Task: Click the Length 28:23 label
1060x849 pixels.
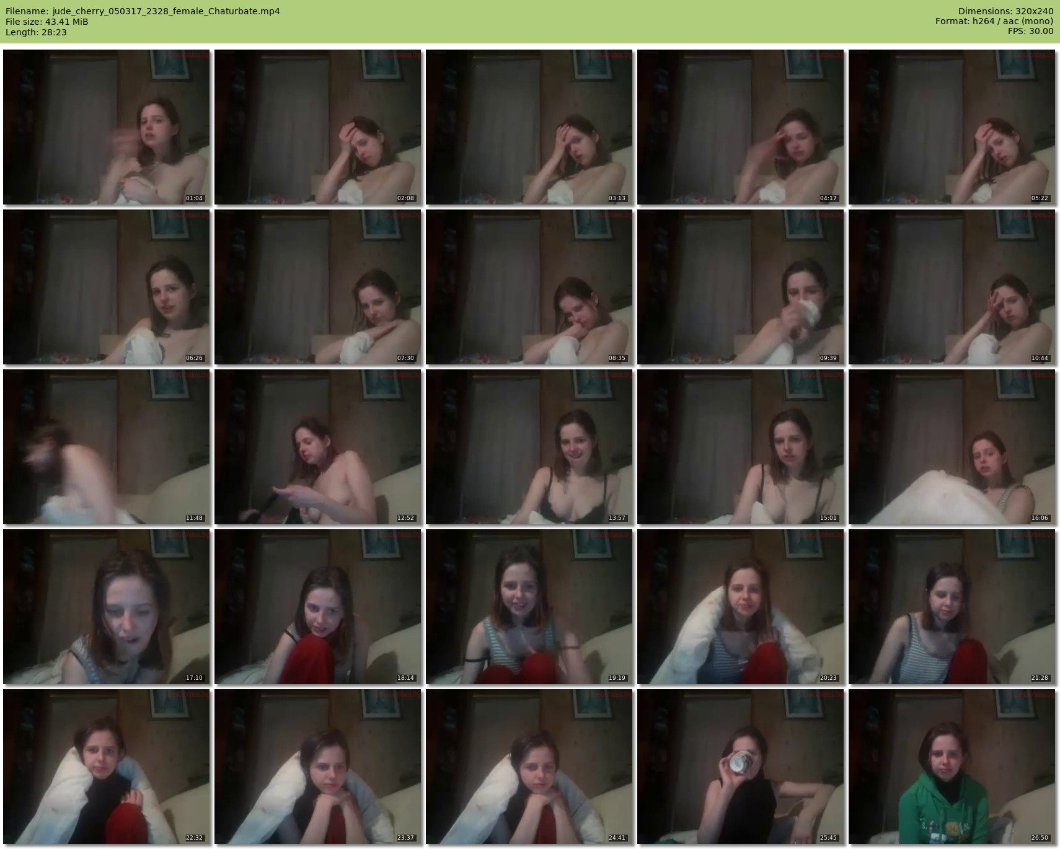Action: click(x=36, y=32)
